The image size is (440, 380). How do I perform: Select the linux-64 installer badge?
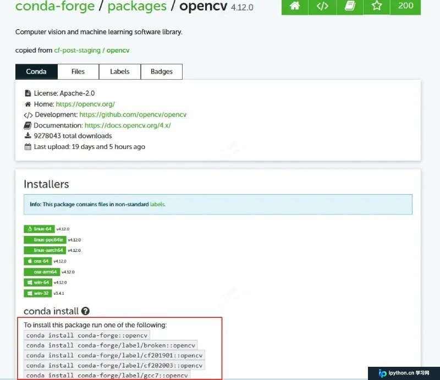(x=39, y=229)
